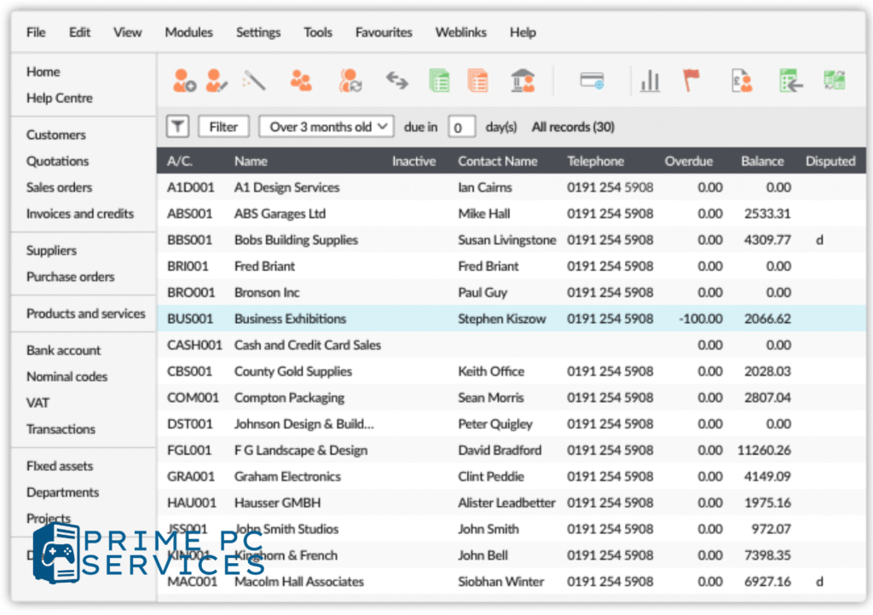Click the new customer icon with plus sign

click(184, 81)
